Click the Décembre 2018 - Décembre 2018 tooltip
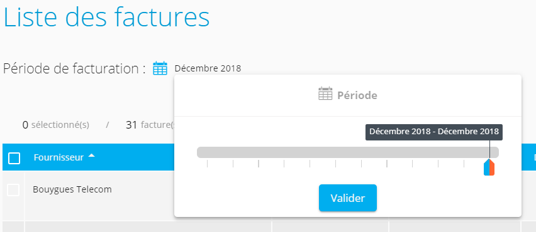The height and width of the screenshot is (232, 536). tap(434, 132)
